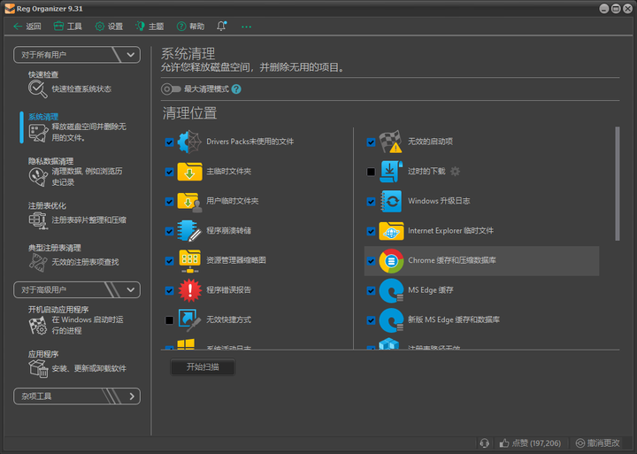Image resolution: width=637 pixels, height=454 pixels.
Task: Uncheck the Drivers Packs未使用的文件 checkbox
Action: [x=169, y=142]
